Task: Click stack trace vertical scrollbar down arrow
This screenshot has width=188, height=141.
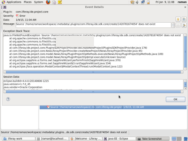Action: [x=185, y=69]
